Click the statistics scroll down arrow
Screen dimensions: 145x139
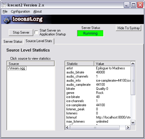133,122
